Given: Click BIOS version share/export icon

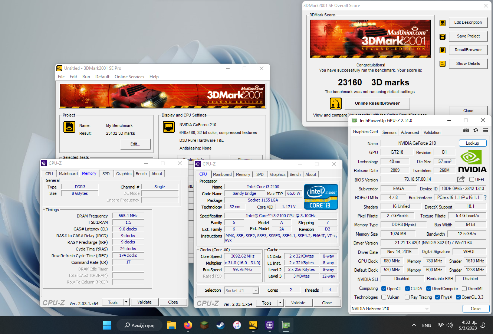Looking at the screenshot, I should pos(461,179).
